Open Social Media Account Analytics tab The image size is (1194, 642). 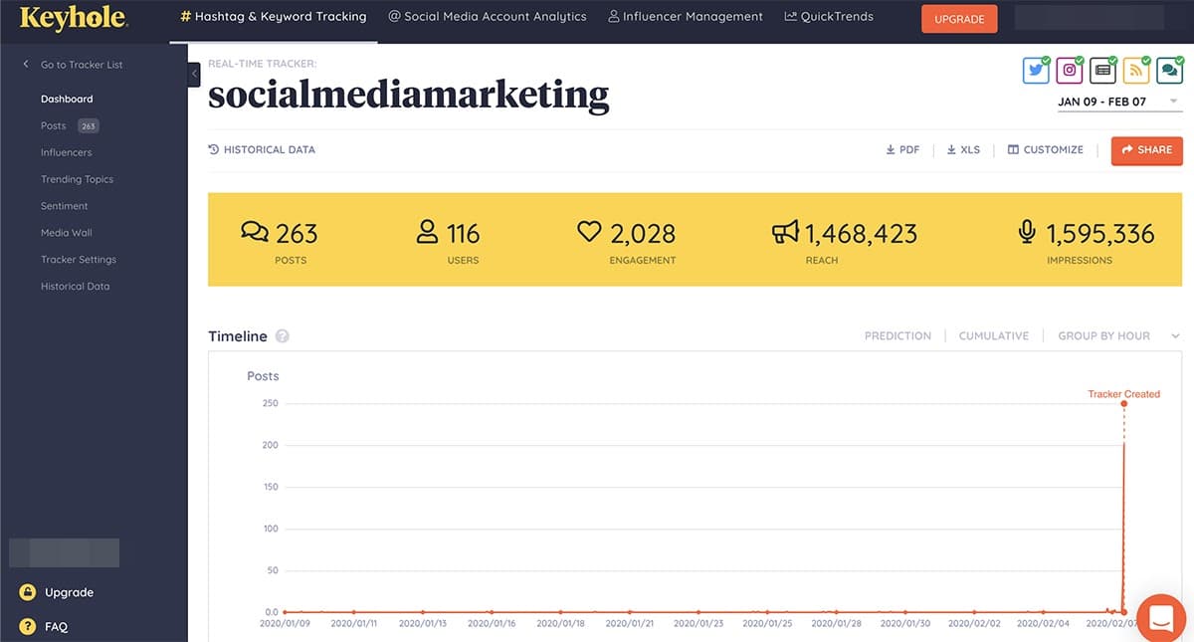(488, 17)
